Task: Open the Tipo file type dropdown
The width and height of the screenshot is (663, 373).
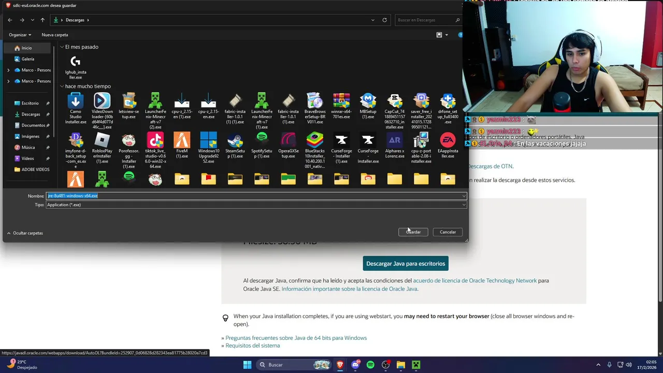Action: click(256, 205)
